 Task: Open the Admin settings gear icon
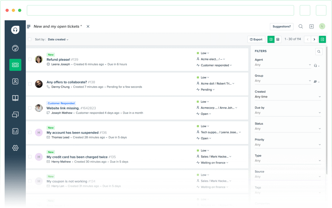coord(15,148)
